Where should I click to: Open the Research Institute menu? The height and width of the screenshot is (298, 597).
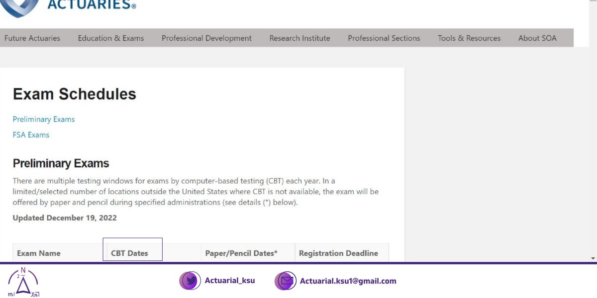click(299, 38)
